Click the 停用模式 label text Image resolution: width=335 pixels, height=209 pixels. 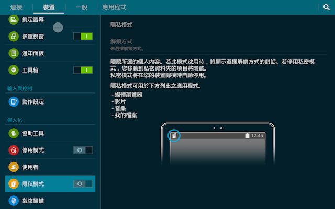coord(33,150)
